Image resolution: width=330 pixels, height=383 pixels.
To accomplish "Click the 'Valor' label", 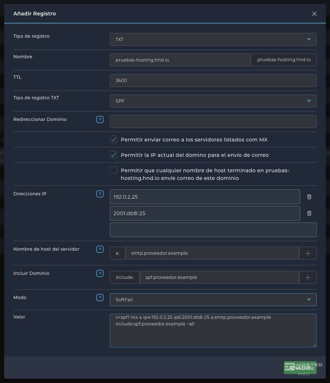I will click(19, 317).
